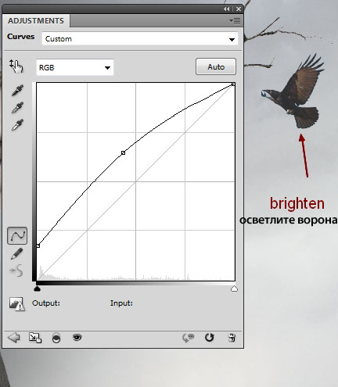338x387 pixels.
Task: Select the on-image targeted adjustment hand tool
Action: click(16, 66)
